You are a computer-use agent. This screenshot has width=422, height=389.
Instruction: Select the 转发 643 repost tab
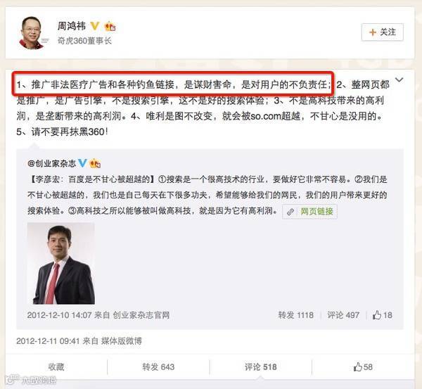pyautogui.click(x=158, y=366)
